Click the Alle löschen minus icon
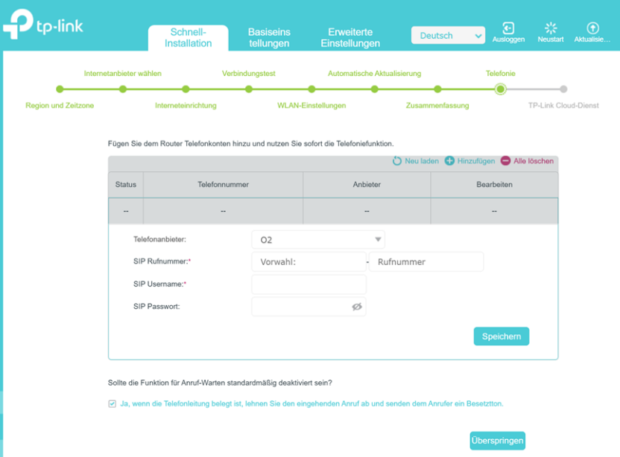 coord(505,161)
